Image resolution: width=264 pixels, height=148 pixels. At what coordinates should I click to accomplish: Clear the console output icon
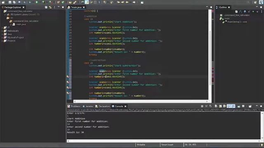(x=216, y=106)
